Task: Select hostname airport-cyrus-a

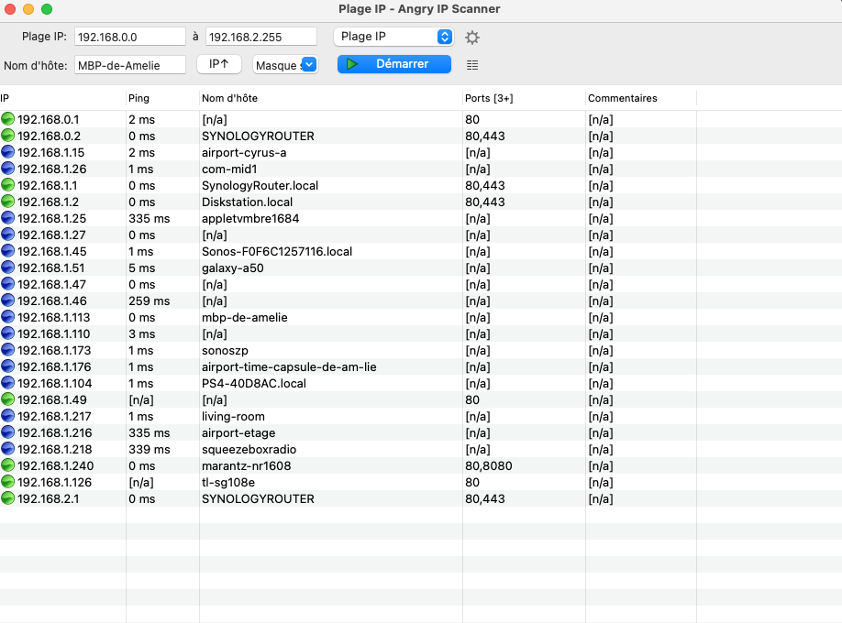Action: [x=244, y=152]
